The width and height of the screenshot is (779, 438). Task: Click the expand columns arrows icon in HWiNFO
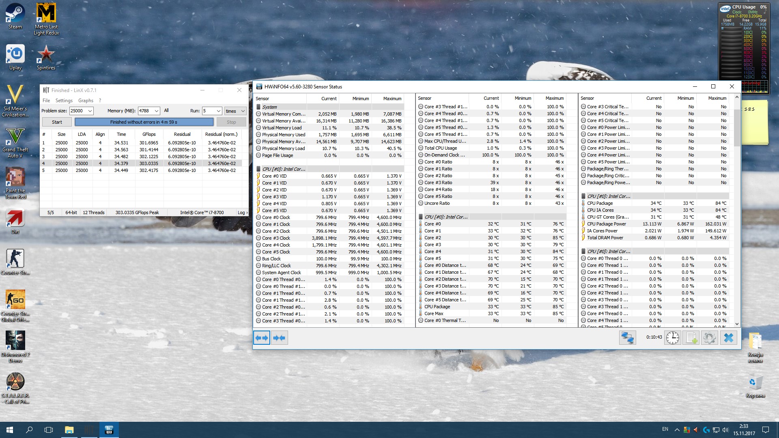click(x=262, y=338)
